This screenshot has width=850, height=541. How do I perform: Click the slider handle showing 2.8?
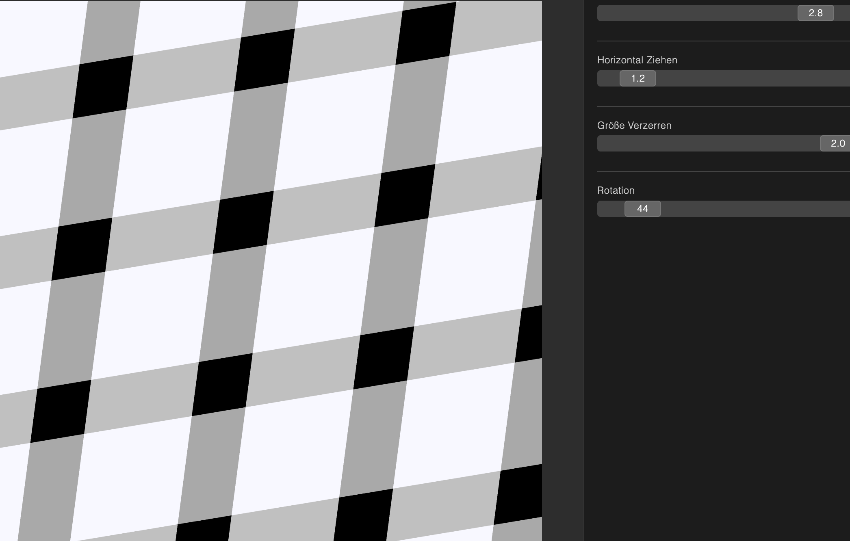pos(815,13)
